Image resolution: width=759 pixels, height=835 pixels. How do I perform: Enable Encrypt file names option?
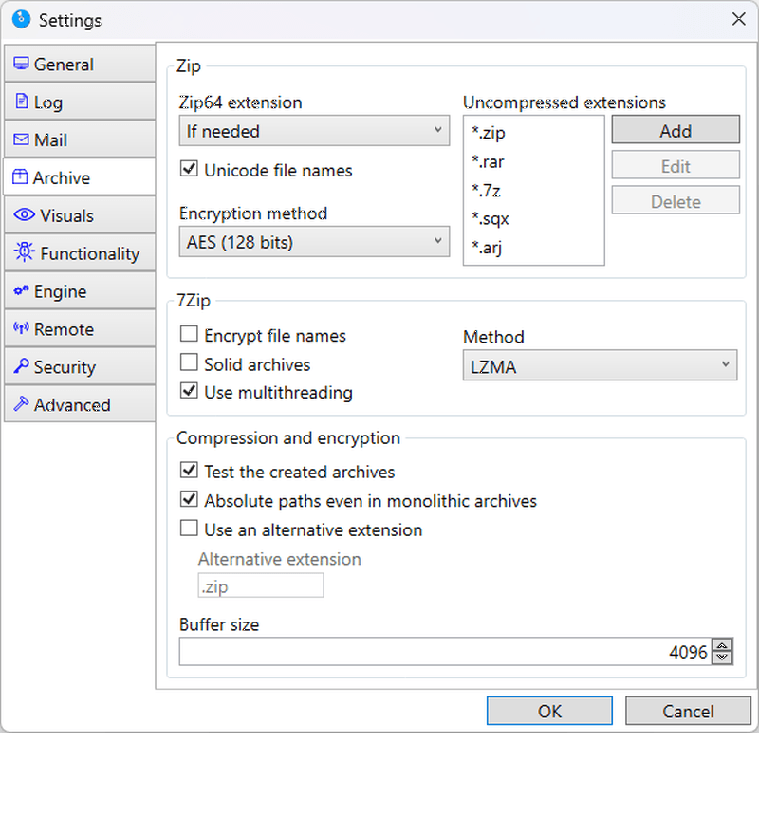coord(189,334)
